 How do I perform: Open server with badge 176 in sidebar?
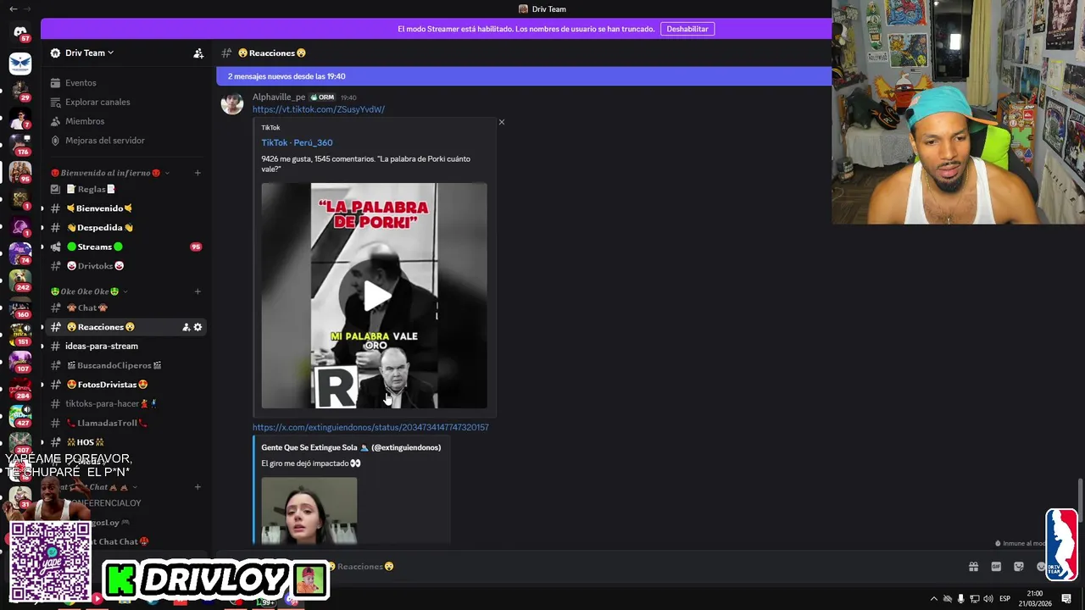(x=20, y=145)
